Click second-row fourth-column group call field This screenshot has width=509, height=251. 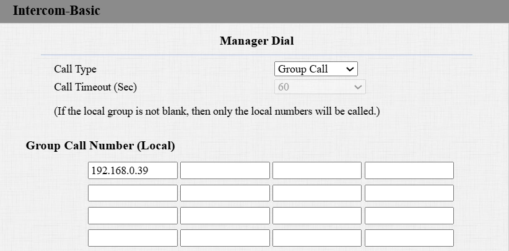(409, 193)
